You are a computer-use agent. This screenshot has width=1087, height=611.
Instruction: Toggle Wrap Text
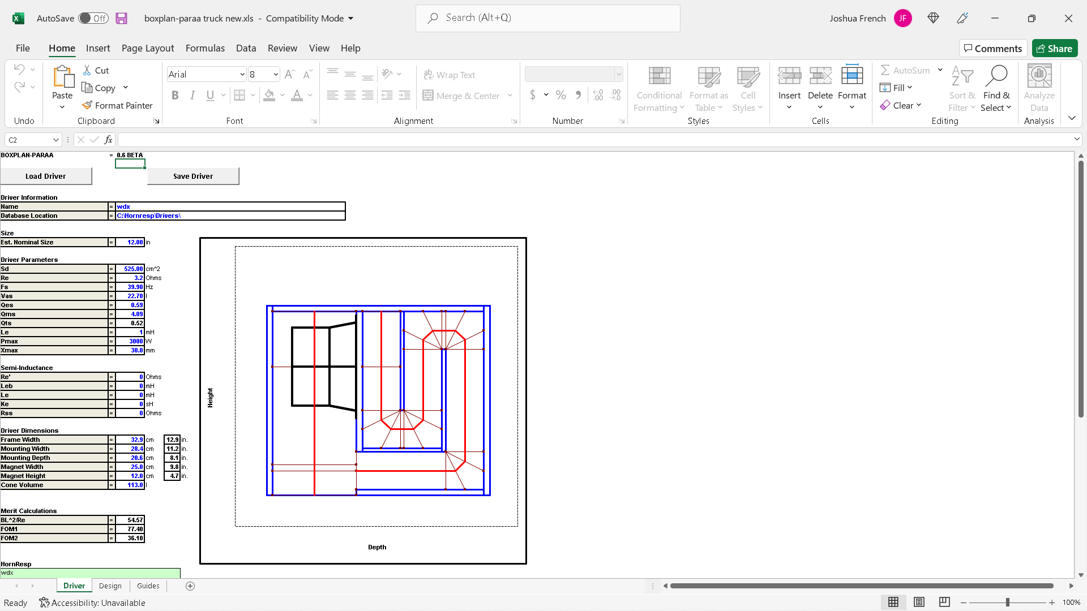450,75
